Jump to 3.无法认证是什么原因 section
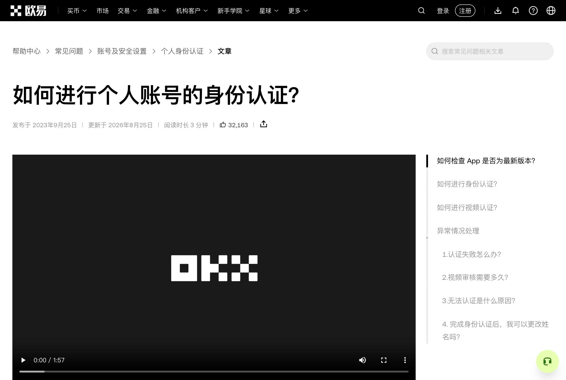Image resolution: width=566 pixels, height=380 pixels. pos(479,301)
